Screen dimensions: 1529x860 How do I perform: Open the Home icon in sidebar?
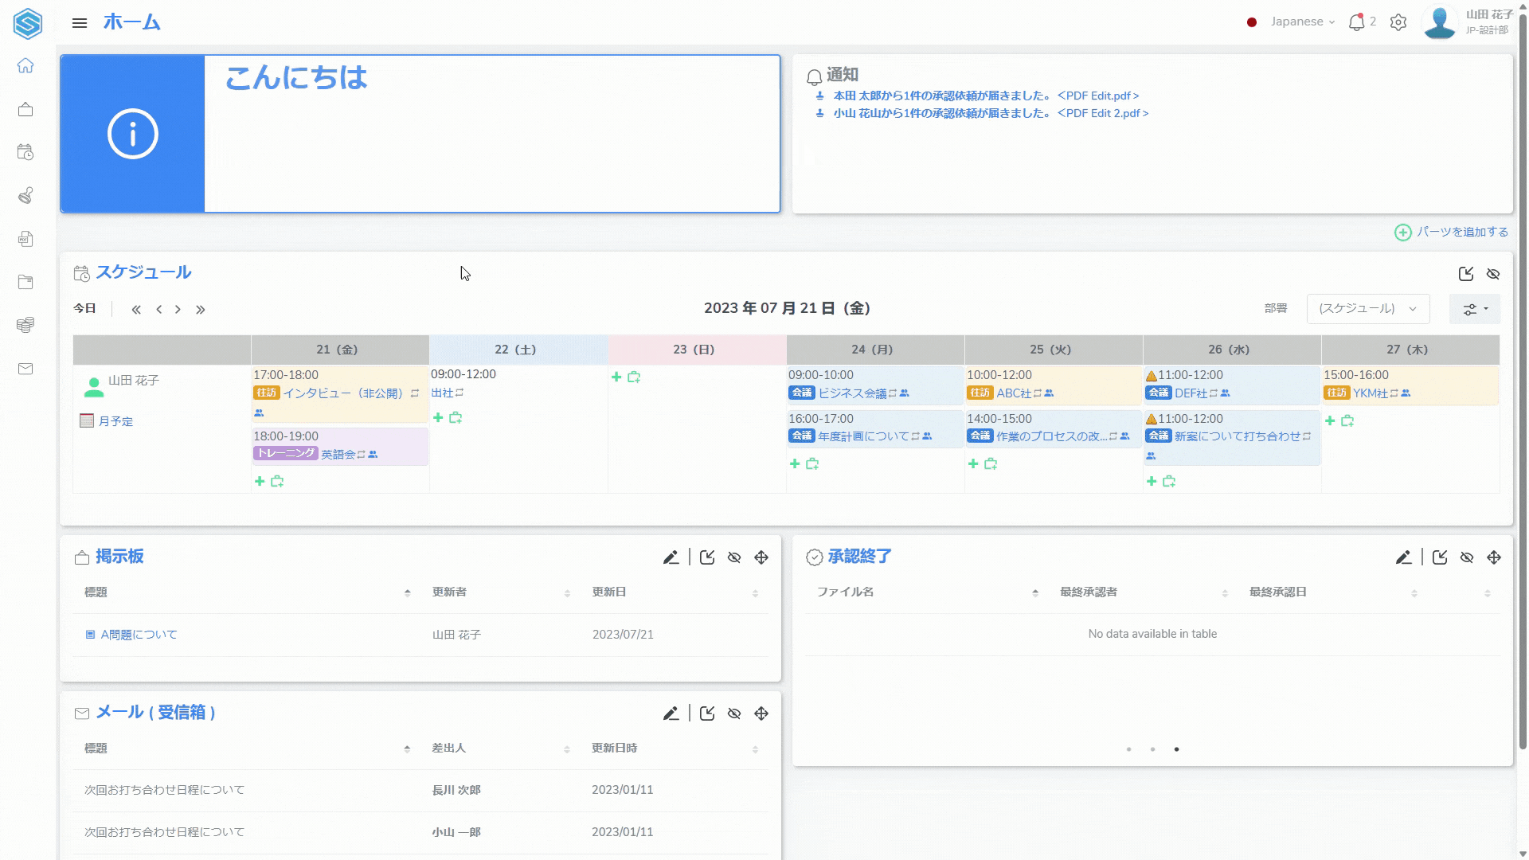click(x=25, y=65)
